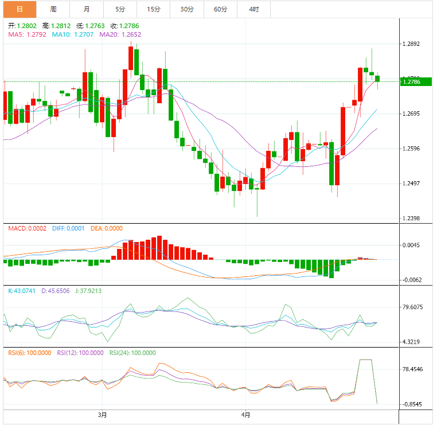Switch to the 5分 chart tab
Screen dimensions: 437x429
120,9
